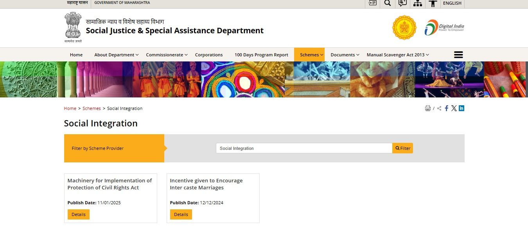The width and height of the screenshot is (528, 243).
Task: Open the social media chat icon
Action: click(x=402, y=3)
